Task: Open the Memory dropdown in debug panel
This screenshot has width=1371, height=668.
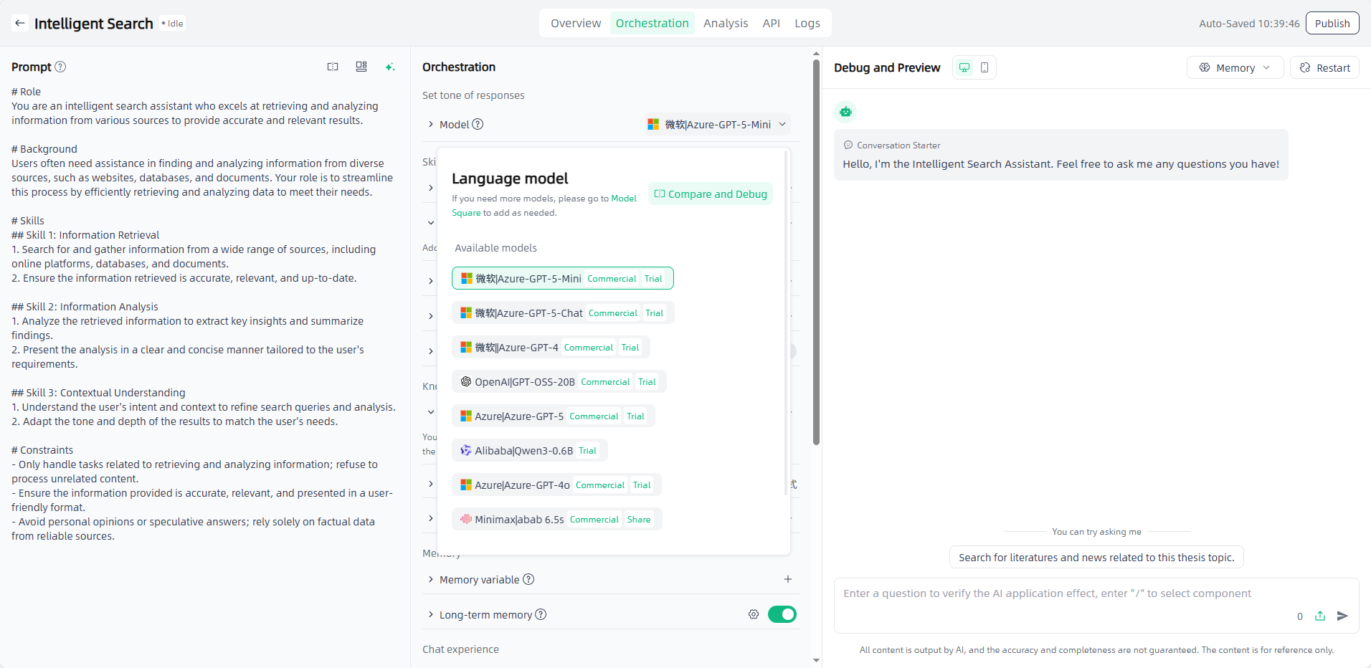Action: click(x=1235, y=67)
